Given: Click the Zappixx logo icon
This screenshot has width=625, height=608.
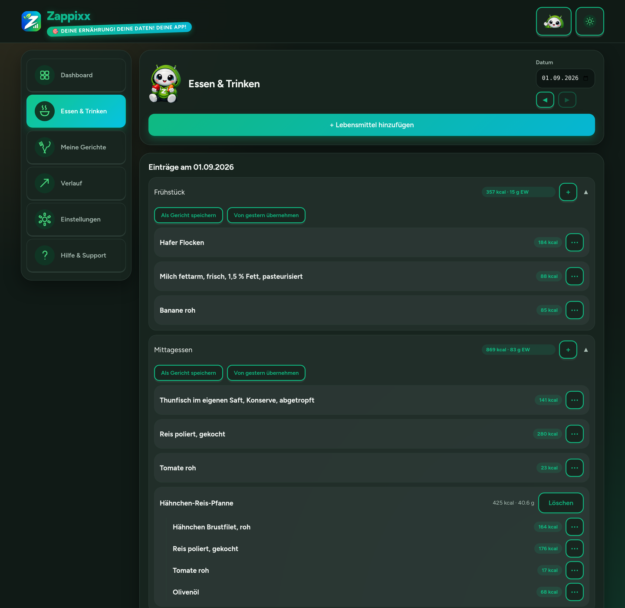Looking at the screenshot, I should click(x=31, y=21).
